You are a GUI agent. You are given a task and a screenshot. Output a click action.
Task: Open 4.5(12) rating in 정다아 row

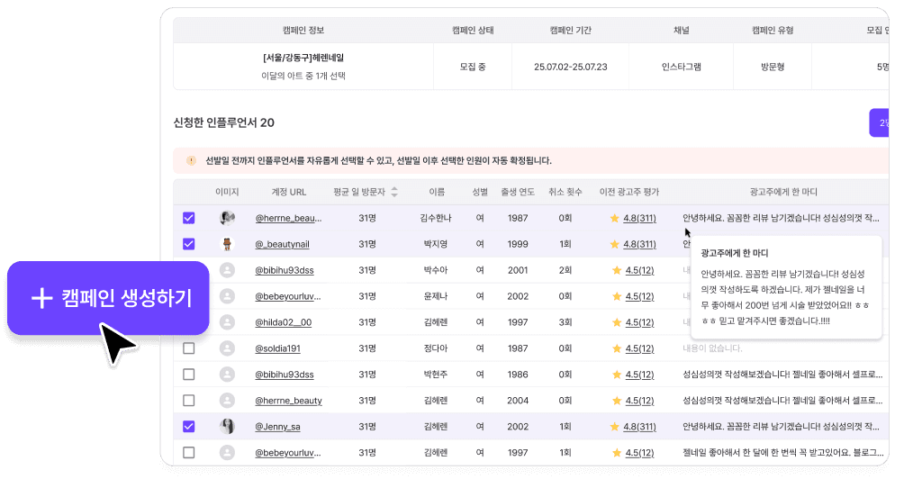[640, 348]
